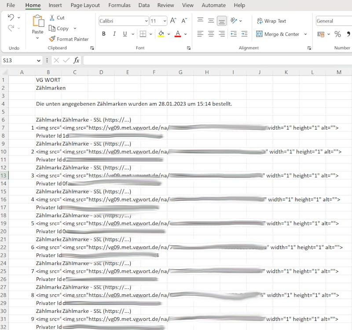
Task: Apply the Borders icon
Action: (x=143, y=34)
